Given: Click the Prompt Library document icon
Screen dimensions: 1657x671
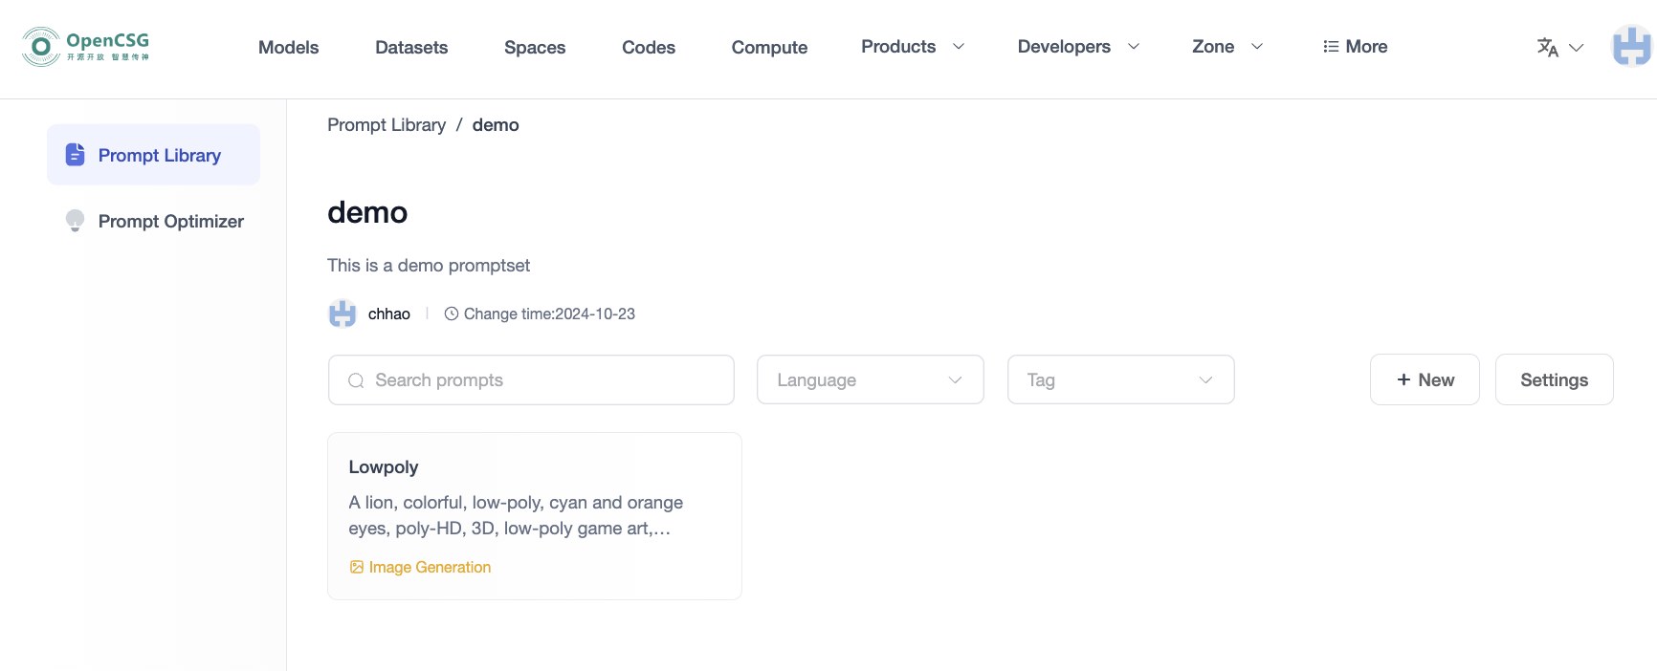Looking at the screenshot, I should (75, 155).
